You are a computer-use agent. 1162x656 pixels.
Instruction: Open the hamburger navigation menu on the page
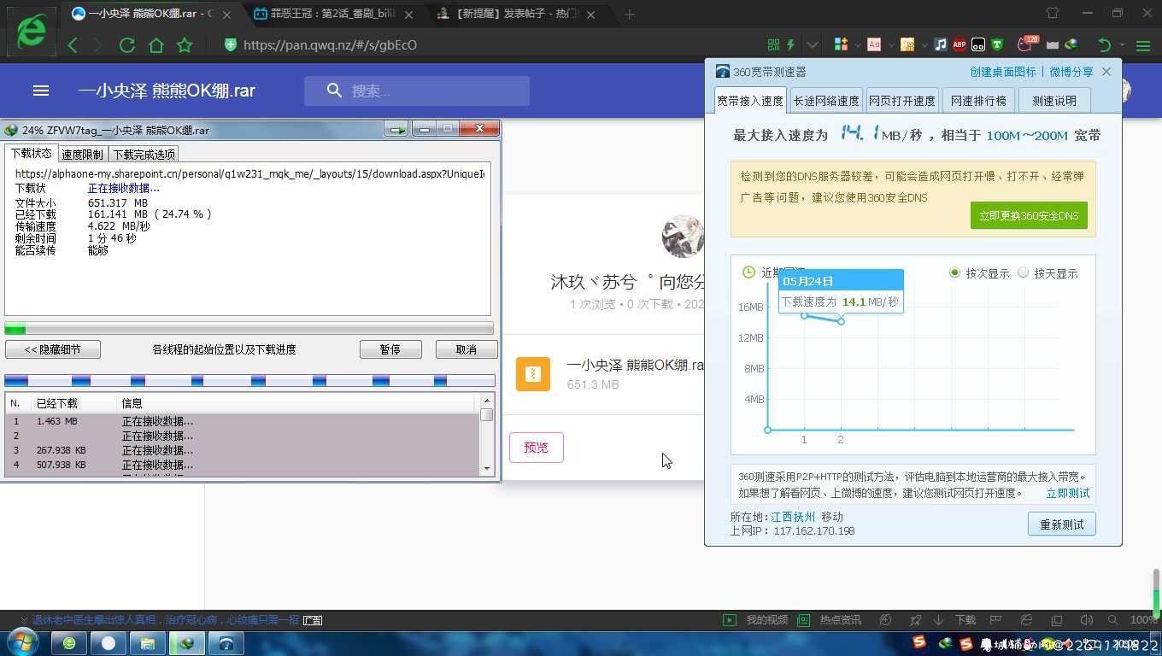pos(41,91)
